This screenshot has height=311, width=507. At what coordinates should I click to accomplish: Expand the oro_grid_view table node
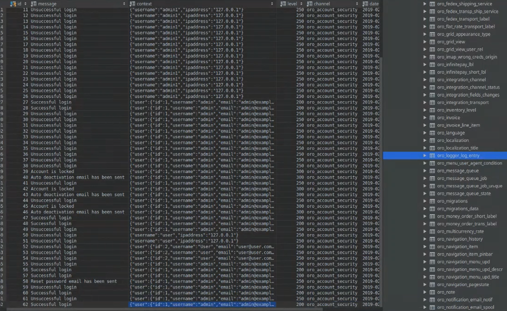425,42
